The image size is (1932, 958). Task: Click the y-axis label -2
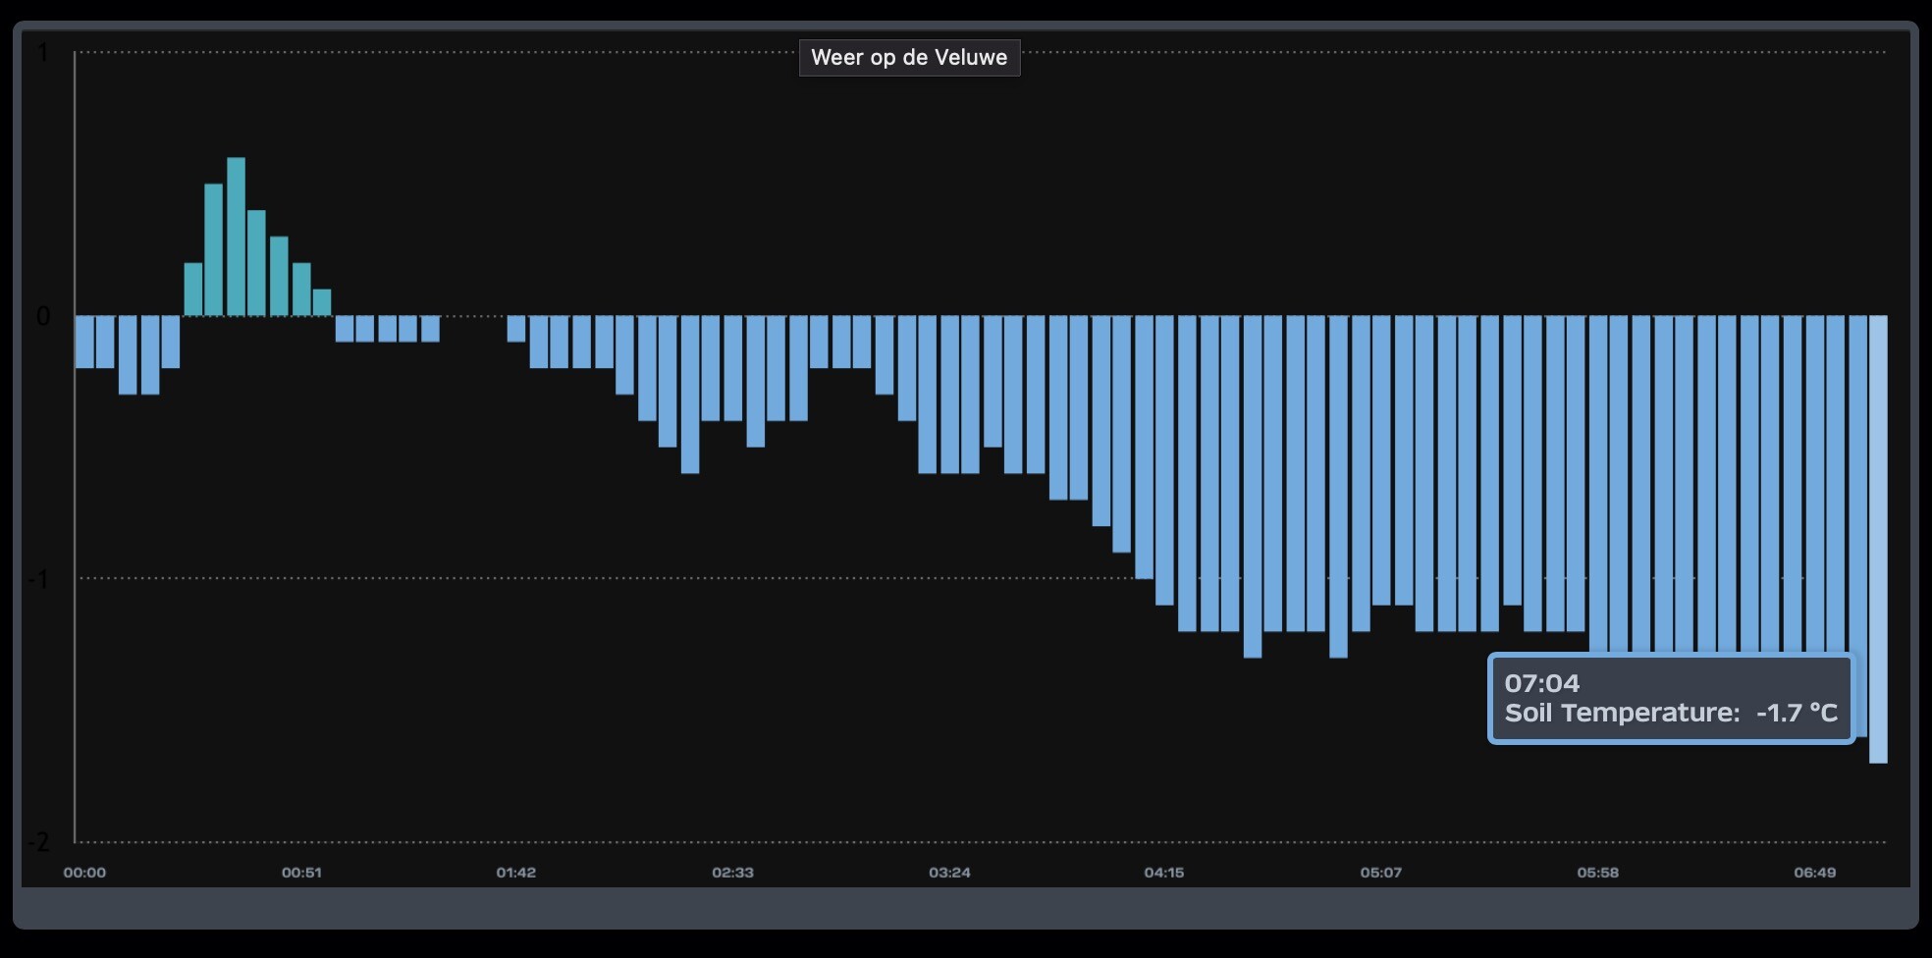click(39, 842)
